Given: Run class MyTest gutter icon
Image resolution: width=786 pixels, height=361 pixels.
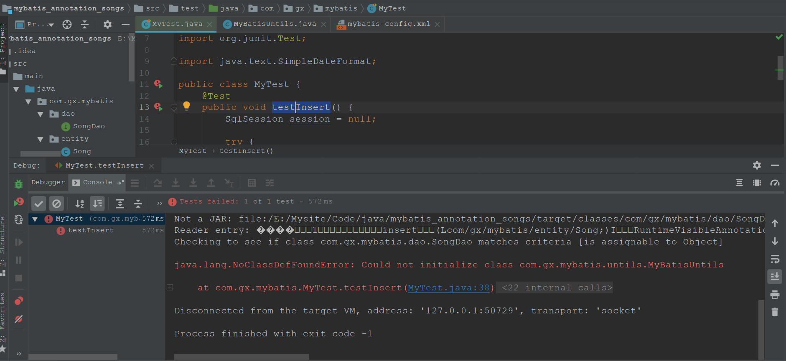Looking at the screenshot, I should click(x=158, y=84).
